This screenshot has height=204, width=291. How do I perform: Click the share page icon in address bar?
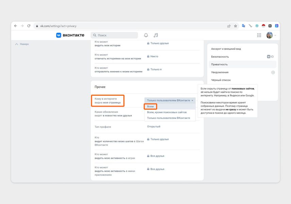click(x=229, y=26)
